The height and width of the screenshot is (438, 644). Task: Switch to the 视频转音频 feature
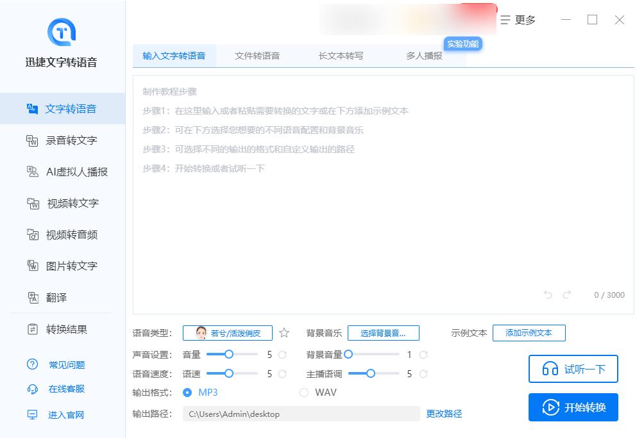pos(59,234)
